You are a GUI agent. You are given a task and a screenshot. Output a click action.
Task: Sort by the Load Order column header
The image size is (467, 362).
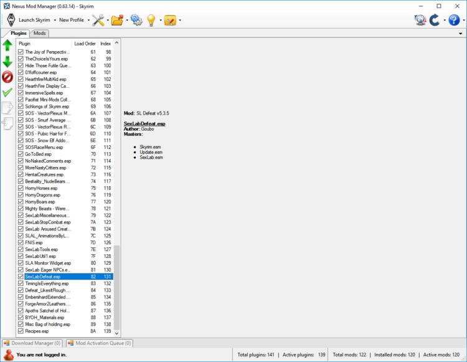[x=85, y=44]
